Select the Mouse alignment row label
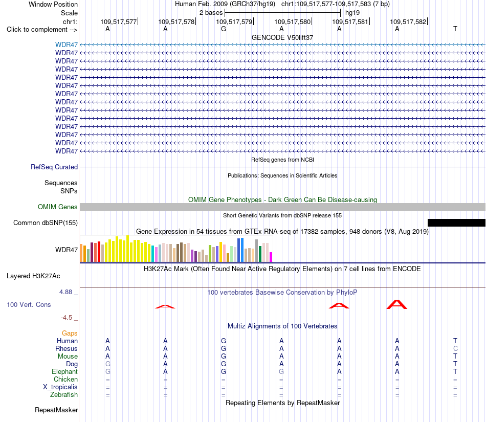The height and width of the screenshot is (422, 486). [x=68, y=357]
